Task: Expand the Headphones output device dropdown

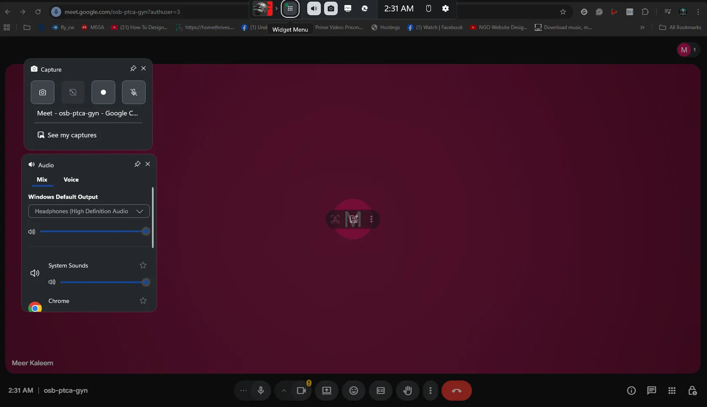Action: (x=89, y=211)
